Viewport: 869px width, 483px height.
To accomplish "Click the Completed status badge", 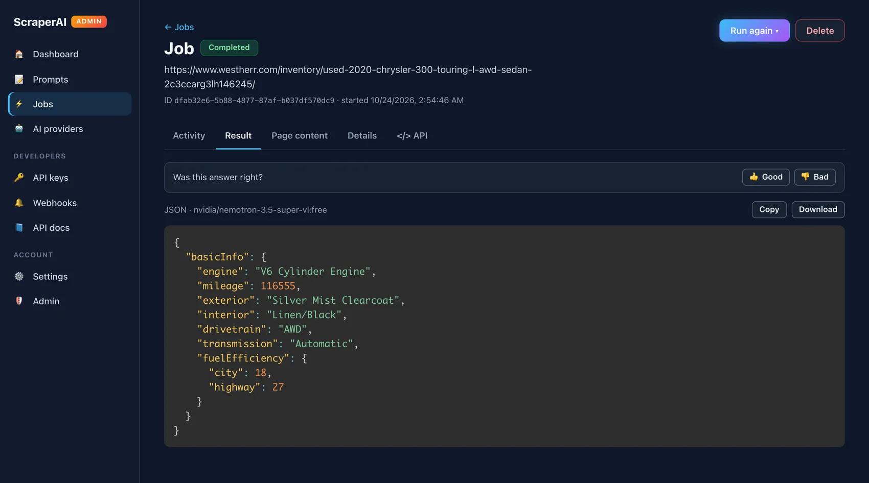I will 229,47.
